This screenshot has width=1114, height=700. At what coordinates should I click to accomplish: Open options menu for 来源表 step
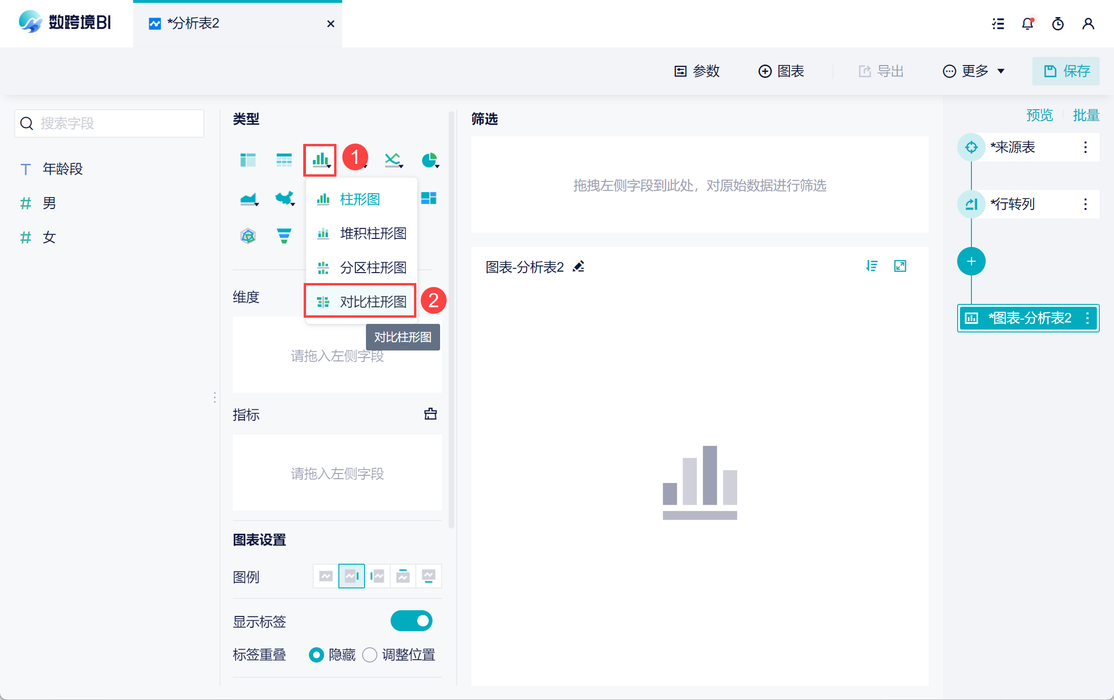1085,147
